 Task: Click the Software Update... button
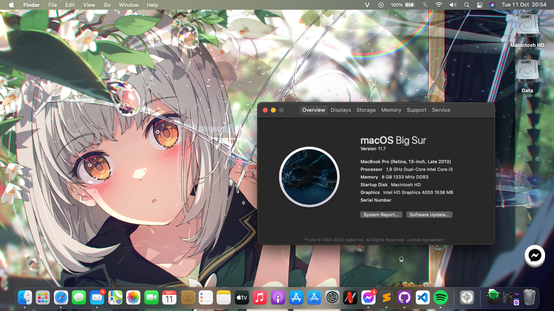[429, 215]
